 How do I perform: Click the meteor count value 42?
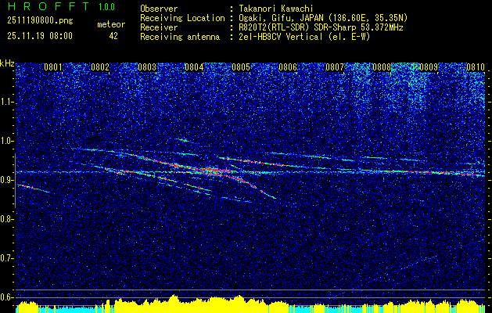(113, 36)
